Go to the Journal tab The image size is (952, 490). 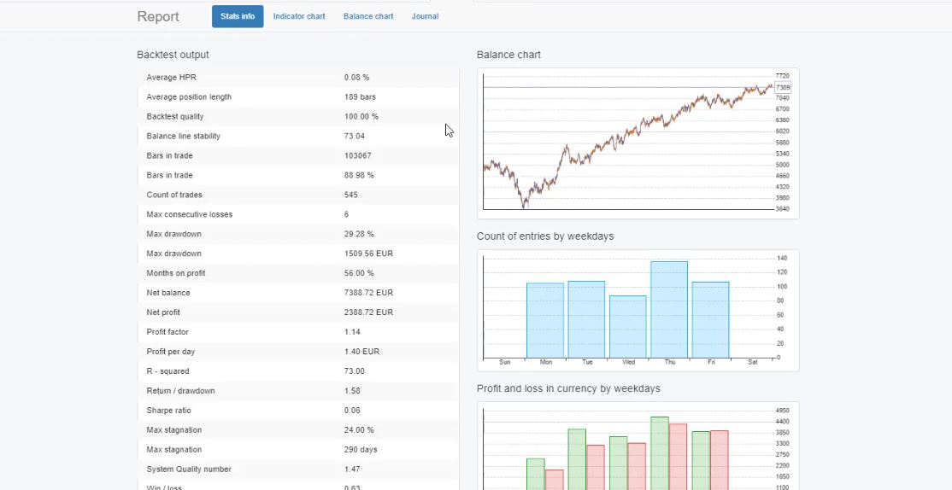(425, 16)
